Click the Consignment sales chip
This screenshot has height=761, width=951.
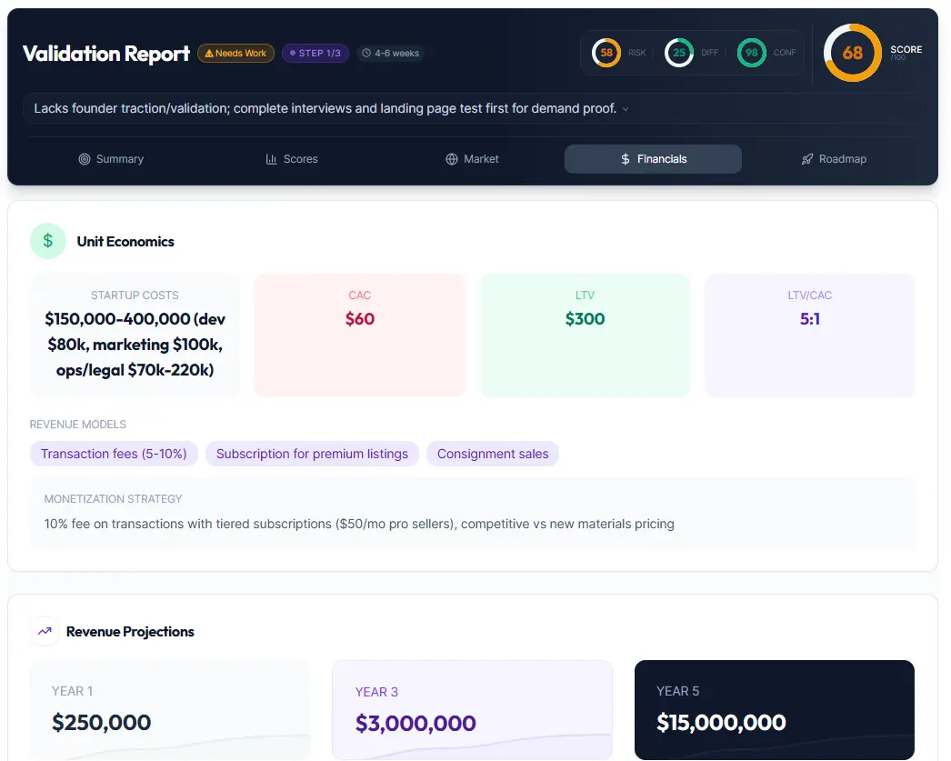493,453
